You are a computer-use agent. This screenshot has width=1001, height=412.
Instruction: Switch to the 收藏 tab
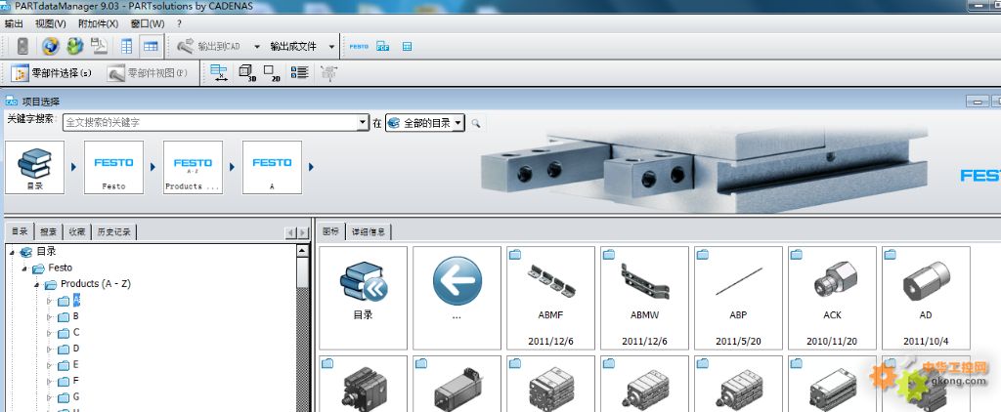[x=77, y=232]
